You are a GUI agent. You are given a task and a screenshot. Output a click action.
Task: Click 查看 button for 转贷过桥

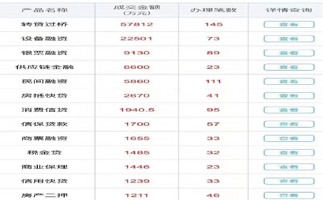pos(289,24)
